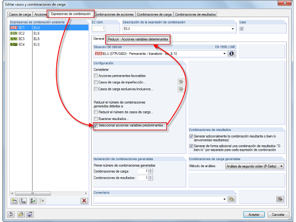The width and height of the screenshot is (296, 222).
Task: Open the General subtab
Action: [99, 39]
